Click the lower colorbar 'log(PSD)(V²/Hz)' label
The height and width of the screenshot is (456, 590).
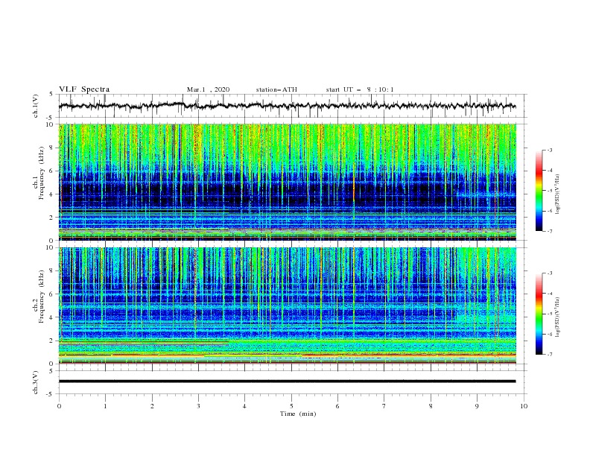point(558,317)
